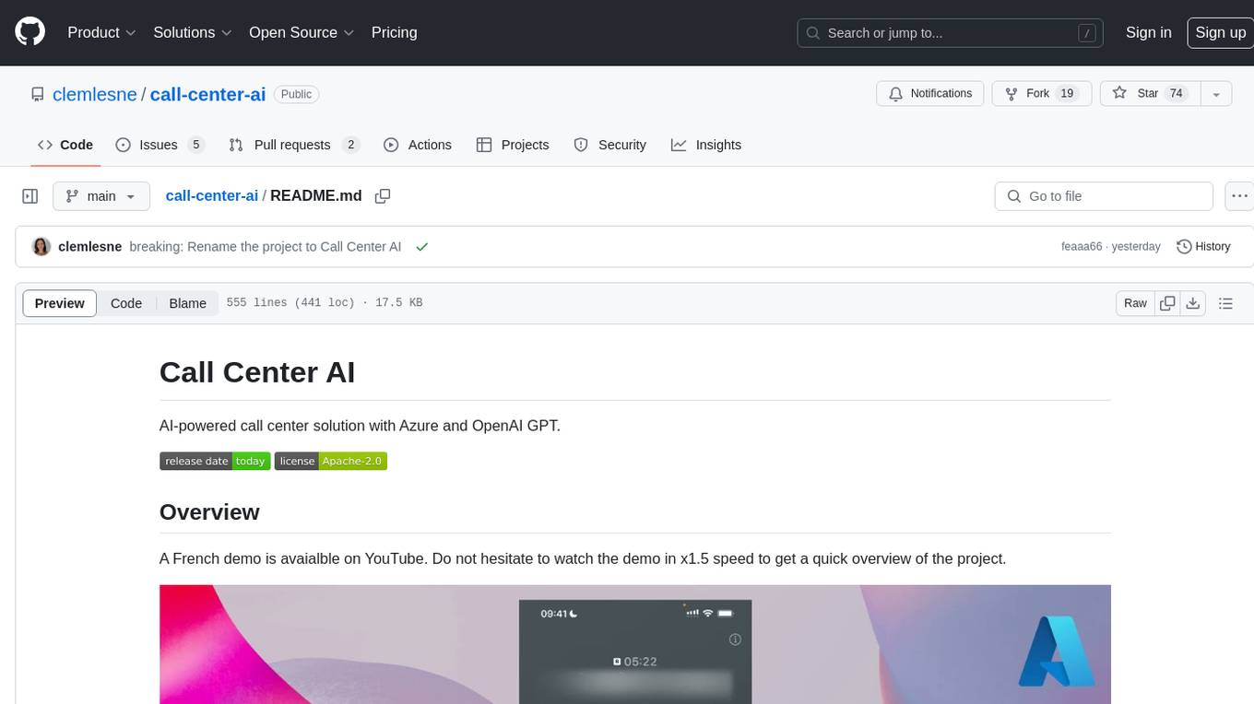Switch to the Code tab

65,145
